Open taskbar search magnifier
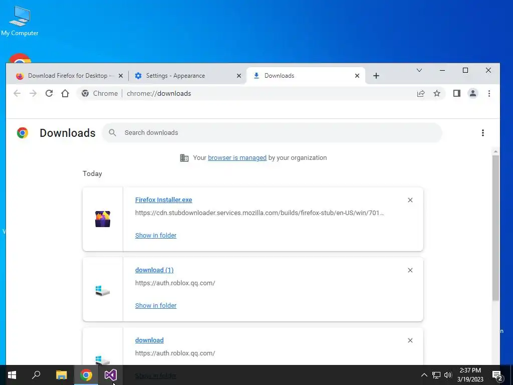This screenshot has width=513, height=385. tap(36, 375)
